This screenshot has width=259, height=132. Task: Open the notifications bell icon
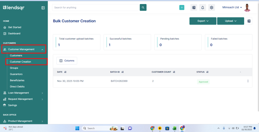[203, 8]
